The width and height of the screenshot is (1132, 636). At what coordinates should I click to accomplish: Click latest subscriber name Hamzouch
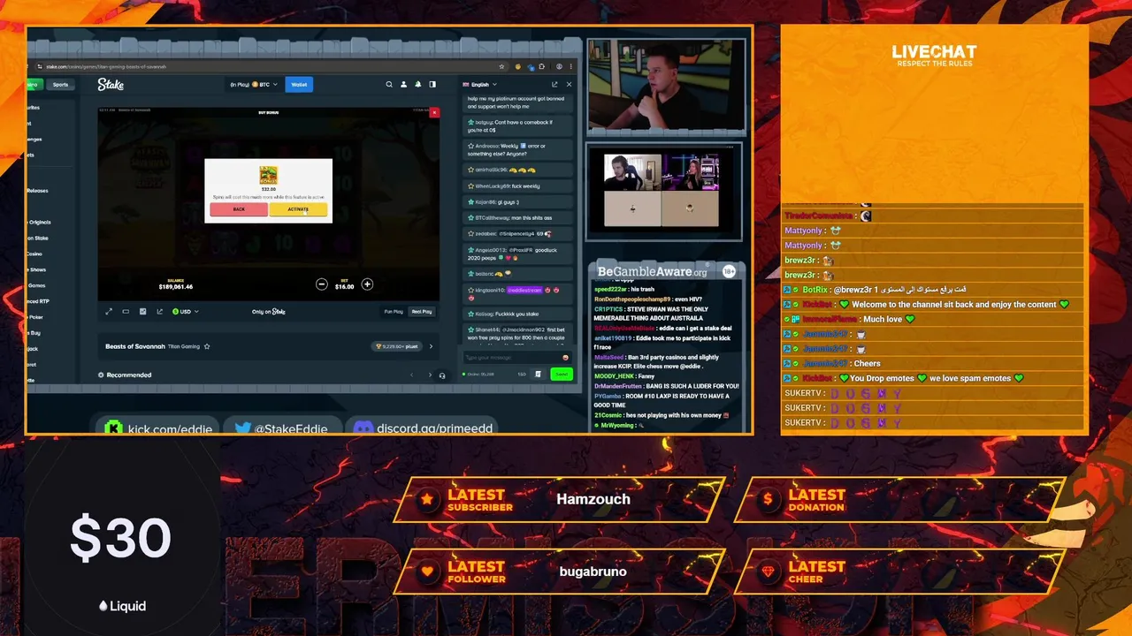(x=593, y=499)
